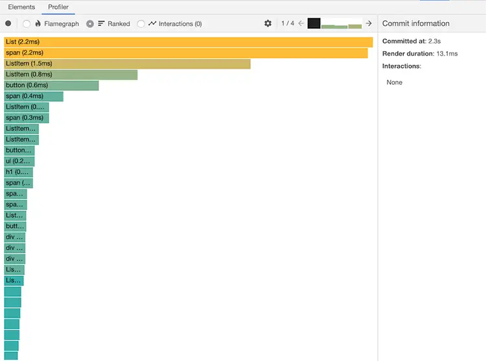The width and height of the screenshot is (486, 361).
Task: Select the last olive commit bar
Action: pos(355,27)
